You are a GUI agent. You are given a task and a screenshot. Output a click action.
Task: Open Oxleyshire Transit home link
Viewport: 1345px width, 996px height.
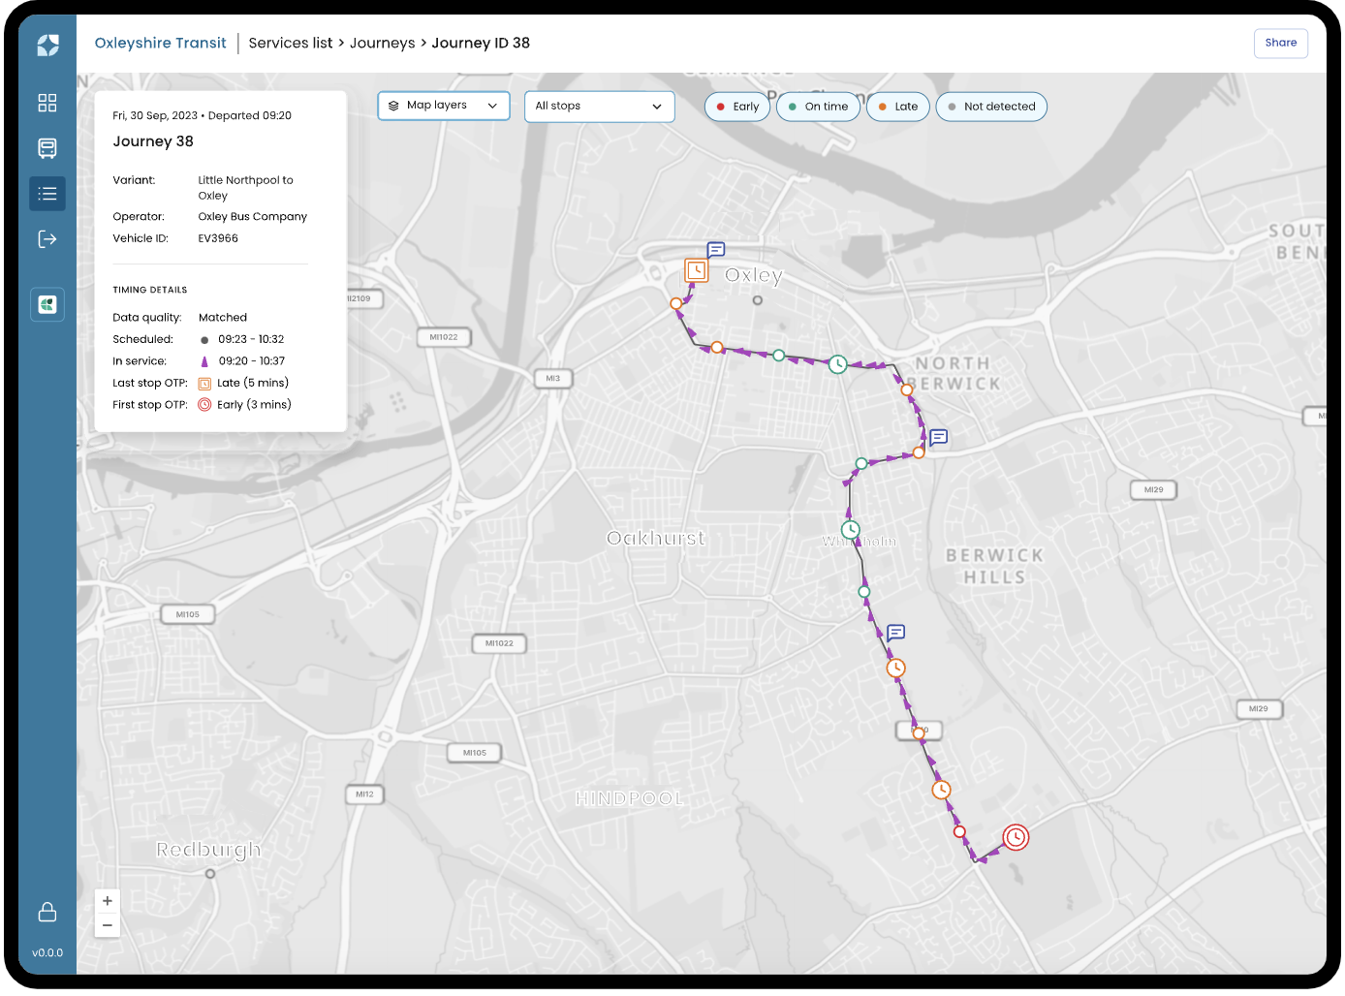click(160, 43)
